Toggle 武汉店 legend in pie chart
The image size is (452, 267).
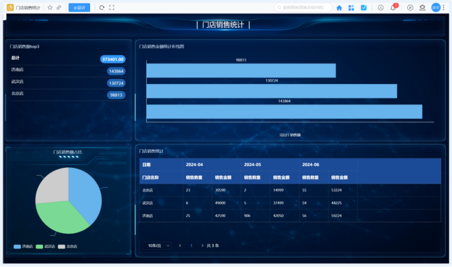coord(45,246)
